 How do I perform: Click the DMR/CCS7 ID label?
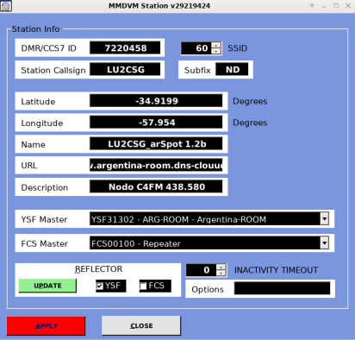click(x=49, y=48)
